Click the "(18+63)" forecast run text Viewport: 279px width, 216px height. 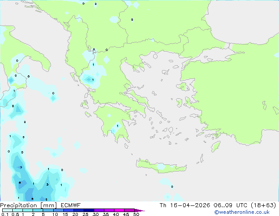tap(264, 205)
